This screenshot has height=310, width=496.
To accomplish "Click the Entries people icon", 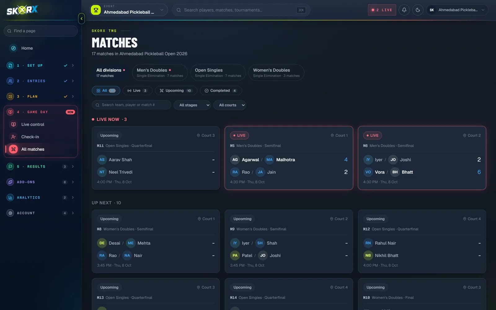I will pos(10,81).
